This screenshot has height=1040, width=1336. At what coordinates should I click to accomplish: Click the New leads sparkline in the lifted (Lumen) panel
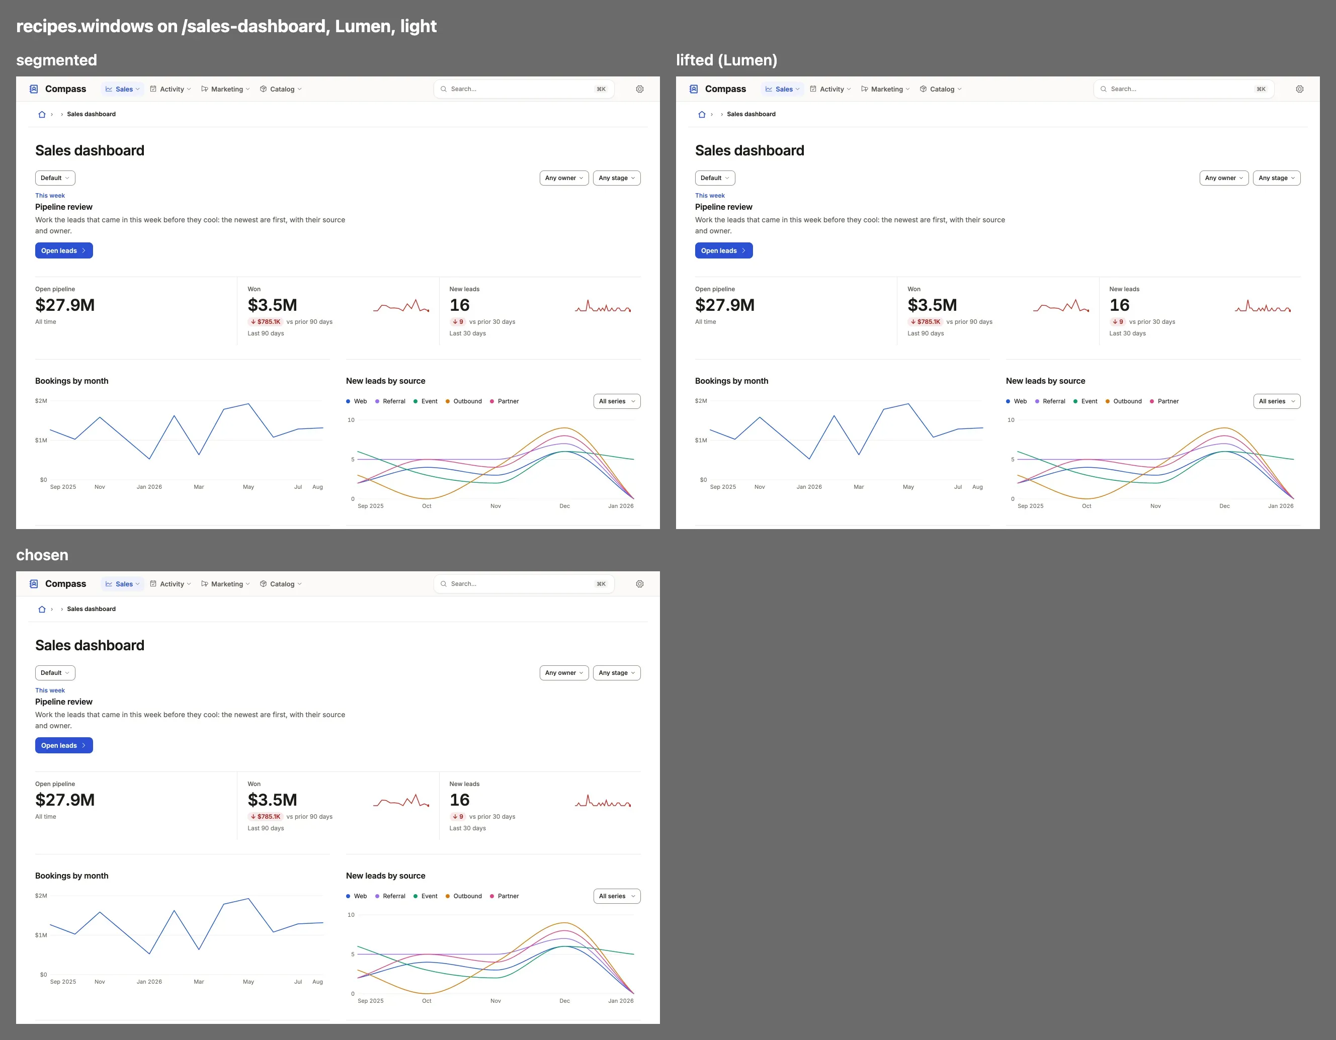(1263, 305)
